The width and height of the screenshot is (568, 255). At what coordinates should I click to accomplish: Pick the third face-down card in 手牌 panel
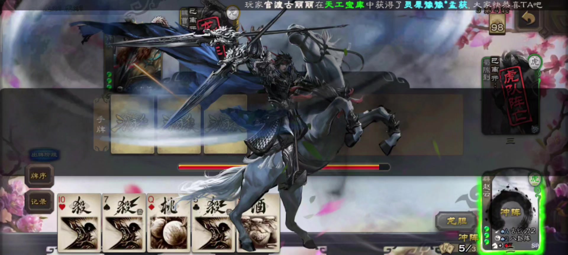pos(225,124)
